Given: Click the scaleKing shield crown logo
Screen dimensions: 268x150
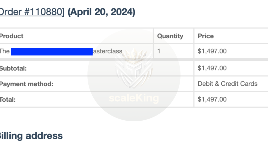Looking at the screenshot, I should 134,68.
